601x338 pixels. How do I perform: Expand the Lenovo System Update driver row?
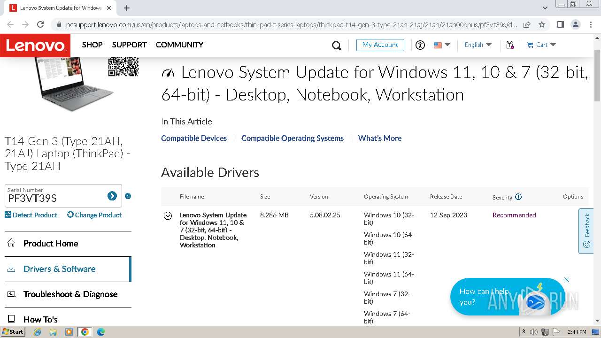(x=168, y=216)
